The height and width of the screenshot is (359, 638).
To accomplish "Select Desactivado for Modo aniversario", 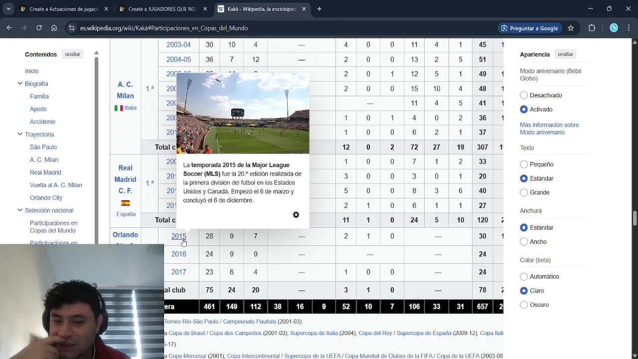I will pos(524,95).
